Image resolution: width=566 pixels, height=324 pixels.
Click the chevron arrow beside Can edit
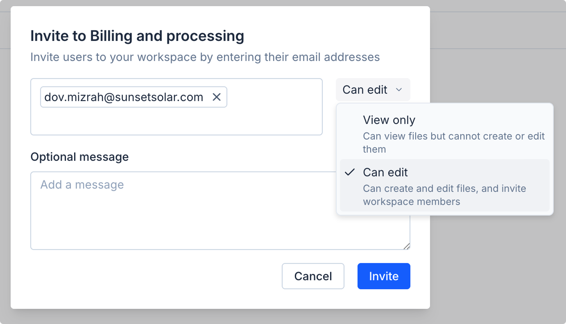point(399,90)
